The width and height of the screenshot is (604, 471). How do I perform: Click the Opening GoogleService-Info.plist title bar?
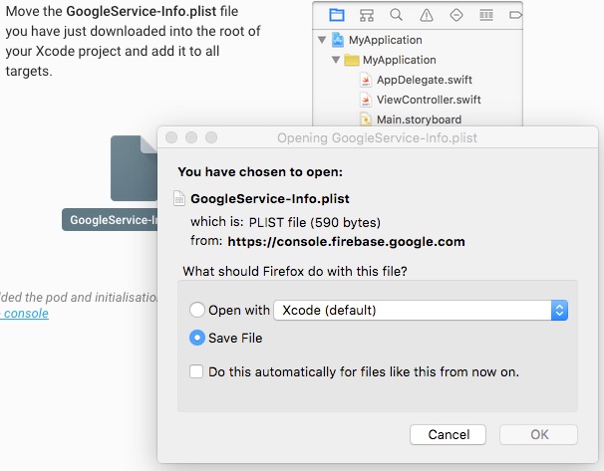[x=377, y=137]
